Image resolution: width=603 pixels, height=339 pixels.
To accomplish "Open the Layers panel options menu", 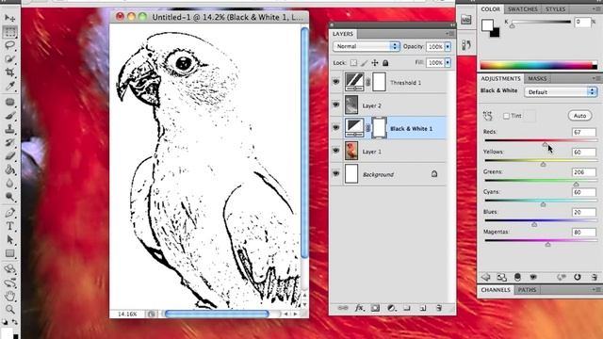I will [450, 34].
